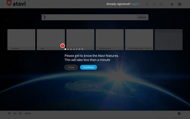
Task: Toggle the eye visibility icon
Action: pos(15,113)
